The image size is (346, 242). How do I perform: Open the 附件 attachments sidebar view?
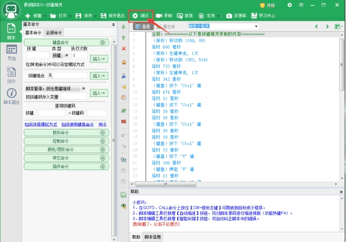coord(11,74)
